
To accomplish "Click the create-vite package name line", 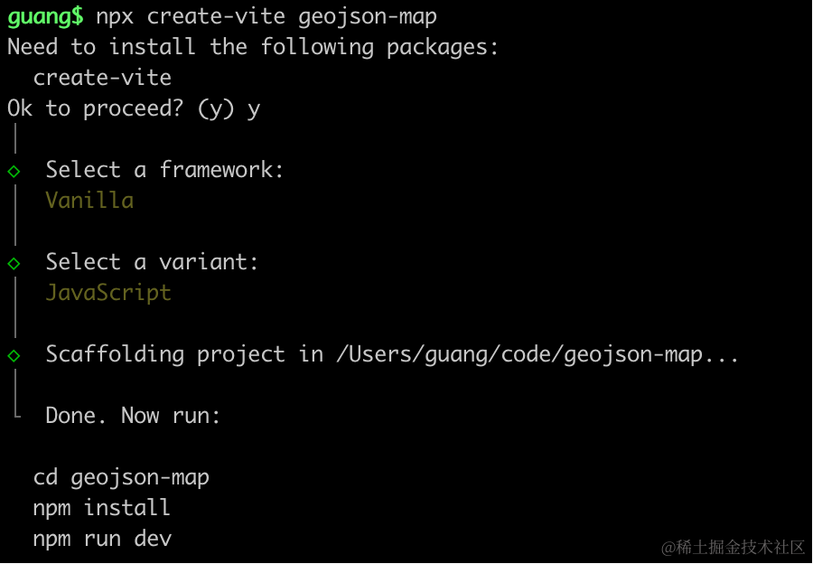I will coord(102,78).
